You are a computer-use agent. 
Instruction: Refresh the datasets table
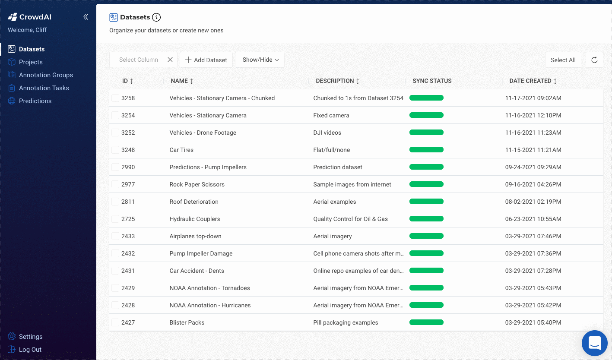tap(594, 60)
